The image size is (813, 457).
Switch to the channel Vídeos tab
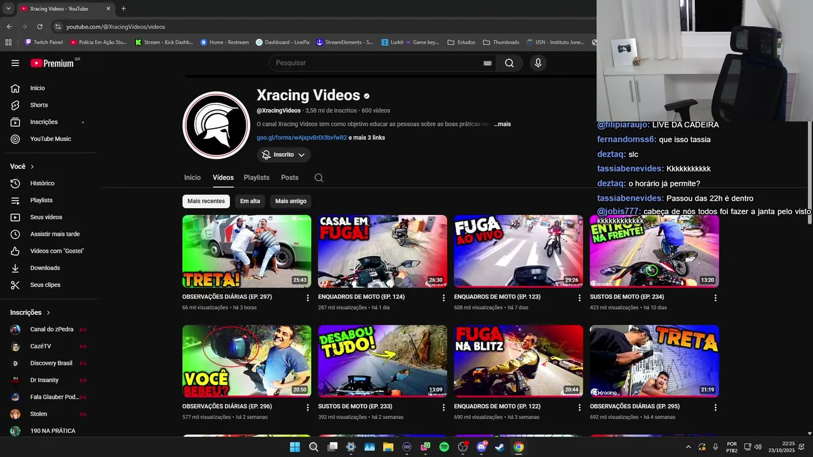pos(223,178)
